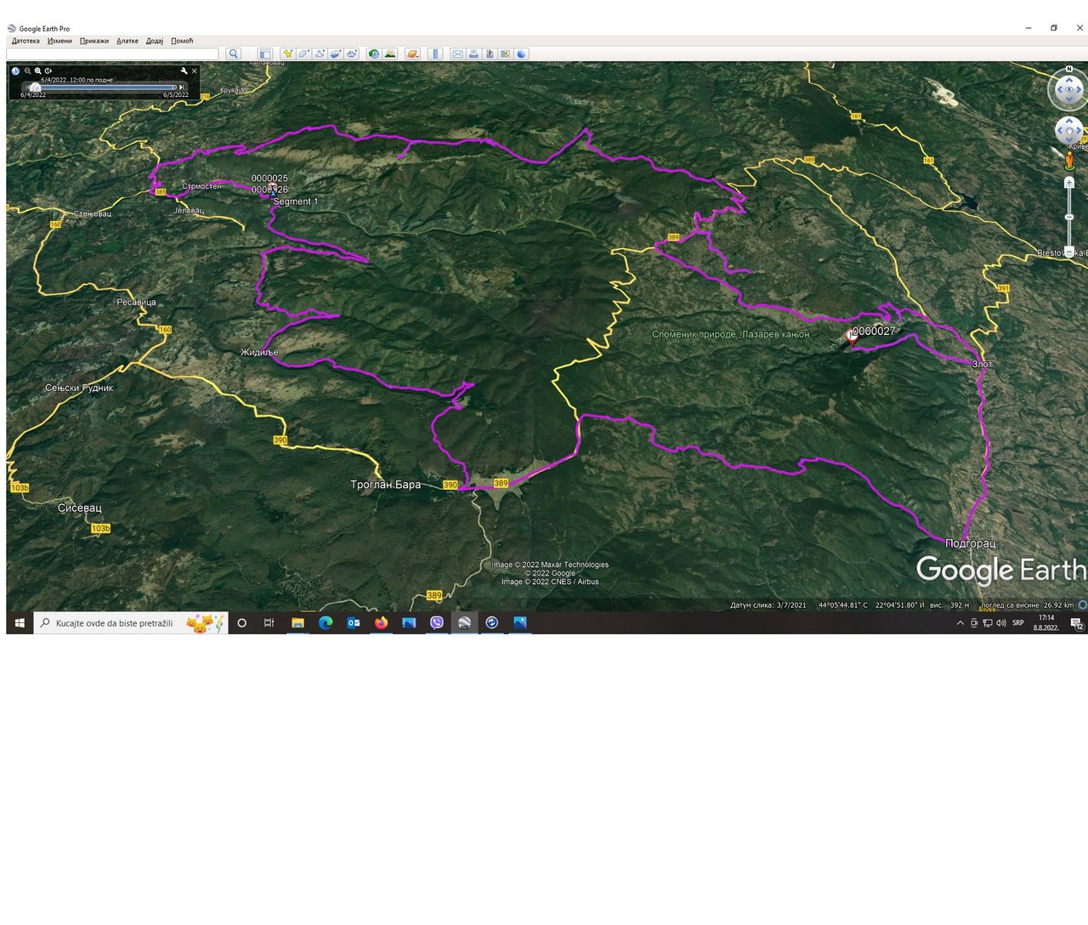Click View in Google Maps icon
Screen dimensions: 1088x925
pos(506,54)
